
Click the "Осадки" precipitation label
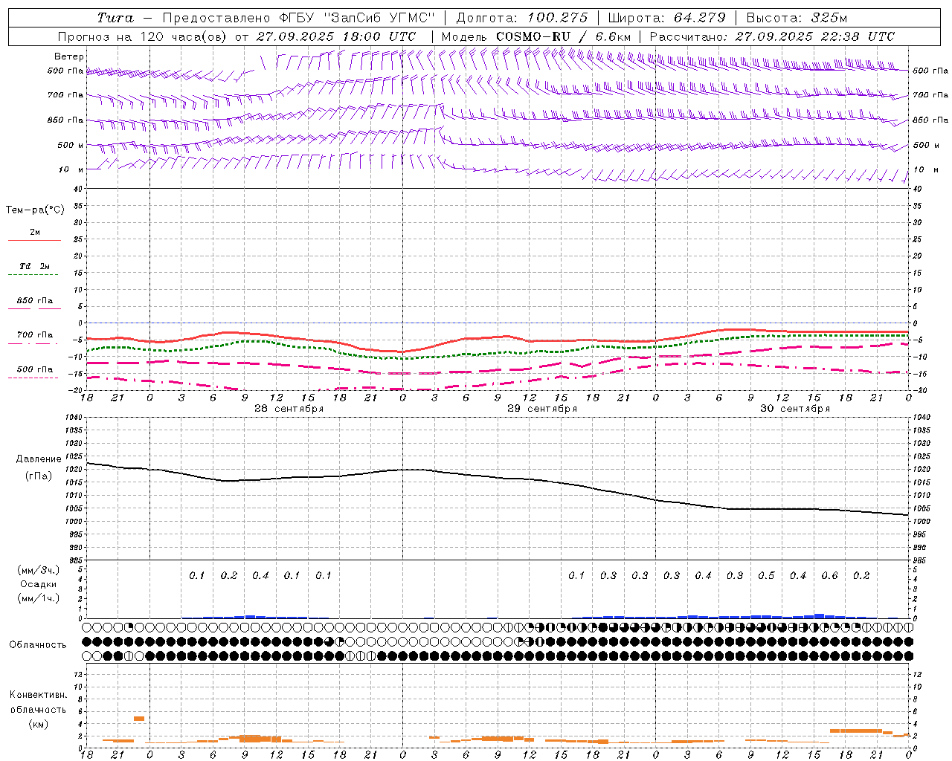38,584
